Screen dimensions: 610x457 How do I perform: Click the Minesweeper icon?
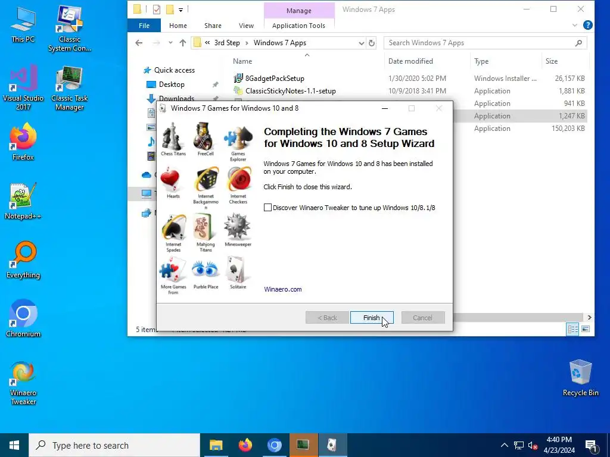(238, 227)
